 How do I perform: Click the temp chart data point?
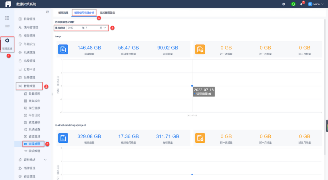click(x=192, y=86)
